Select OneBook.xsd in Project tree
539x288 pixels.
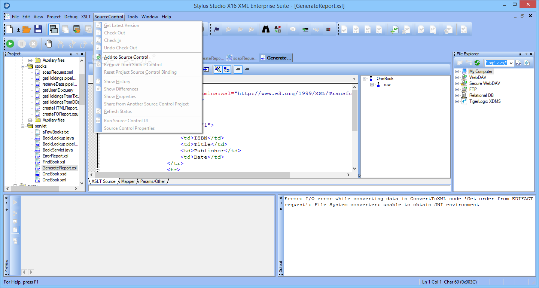(x=54, y=174)
